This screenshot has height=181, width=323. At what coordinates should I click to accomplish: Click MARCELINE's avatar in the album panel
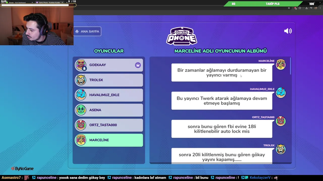tap(281, 65)
